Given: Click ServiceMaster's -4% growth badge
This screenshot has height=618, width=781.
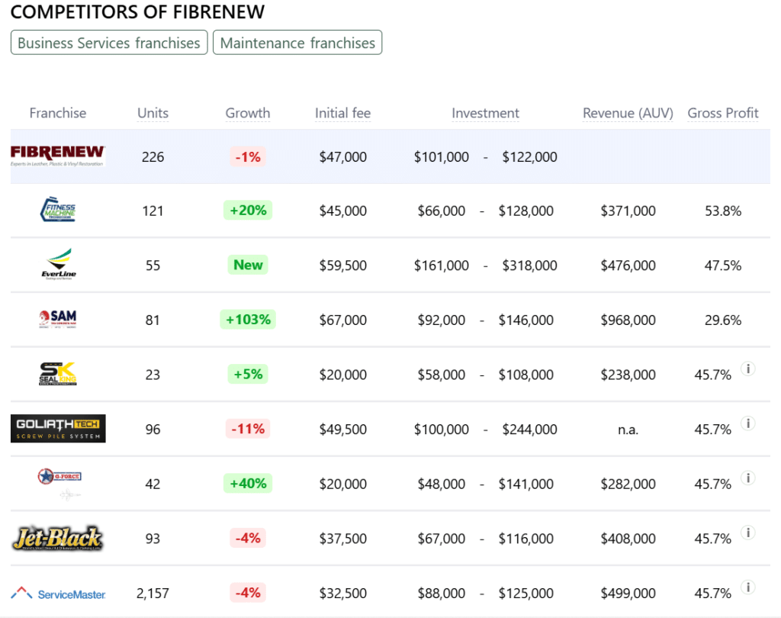Looking at the screenshot, I should [248, 593].
